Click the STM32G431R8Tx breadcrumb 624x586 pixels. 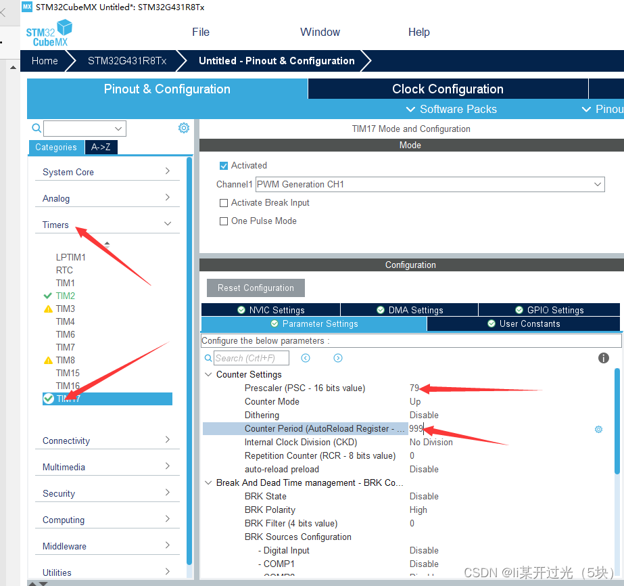point(127,61)
